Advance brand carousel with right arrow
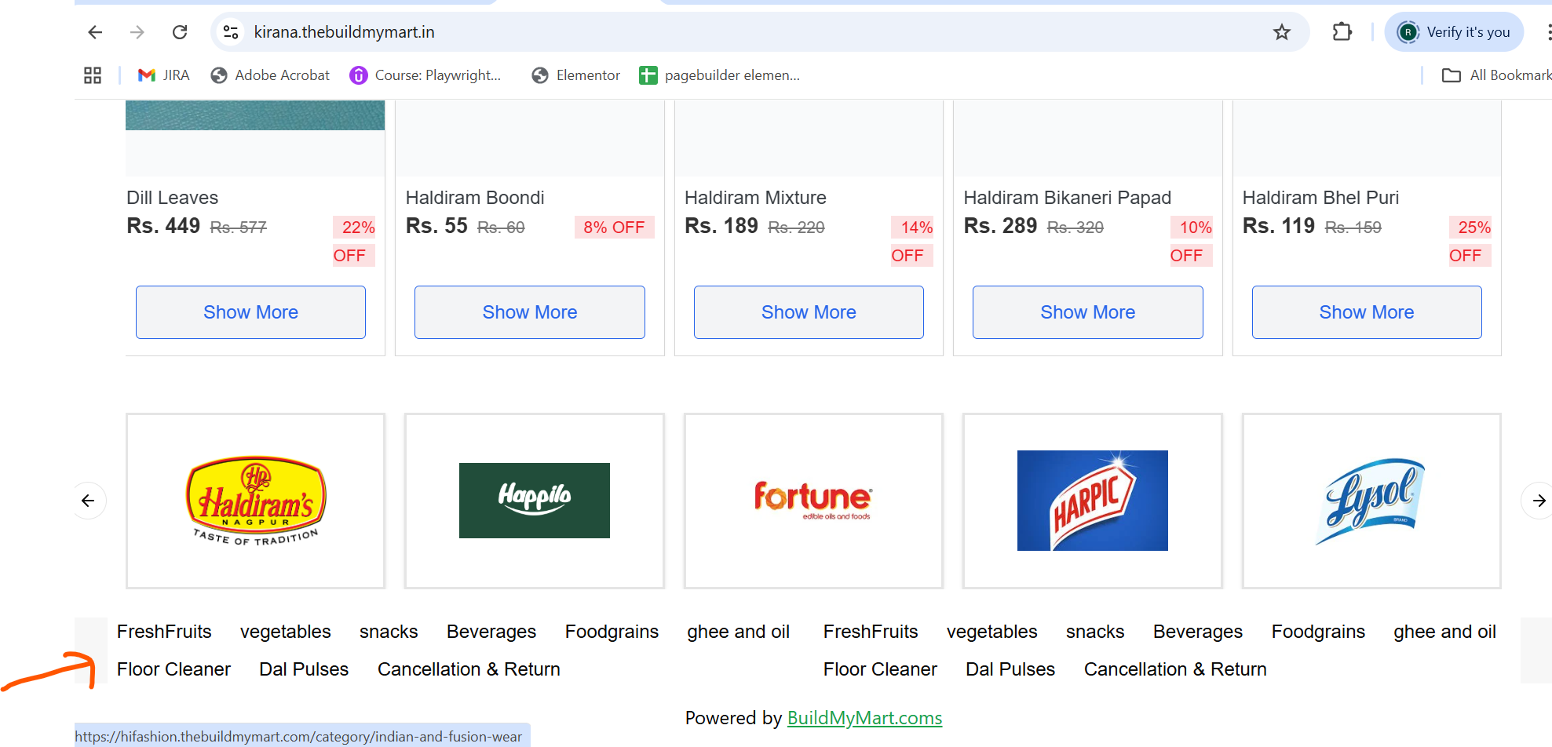 (1538, 501)
